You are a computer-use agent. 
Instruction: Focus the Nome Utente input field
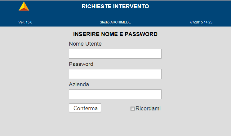click(x=115, y=54)
